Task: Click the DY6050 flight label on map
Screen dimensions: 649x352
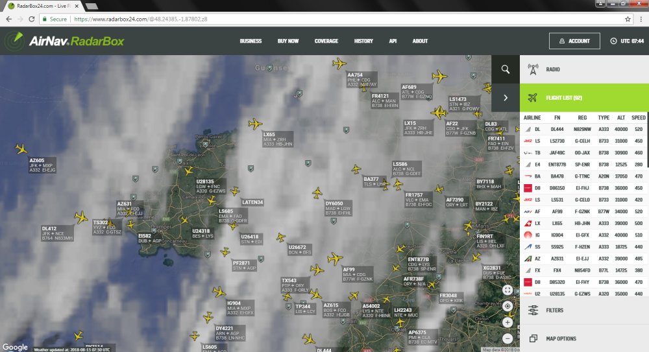Action: [338, 208]
